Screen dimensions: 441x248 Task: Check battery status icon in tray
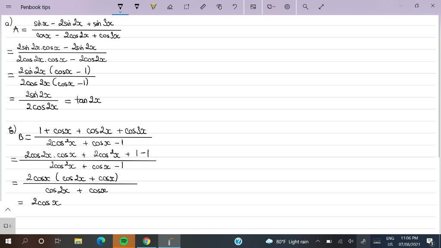[x=329, y=241]
